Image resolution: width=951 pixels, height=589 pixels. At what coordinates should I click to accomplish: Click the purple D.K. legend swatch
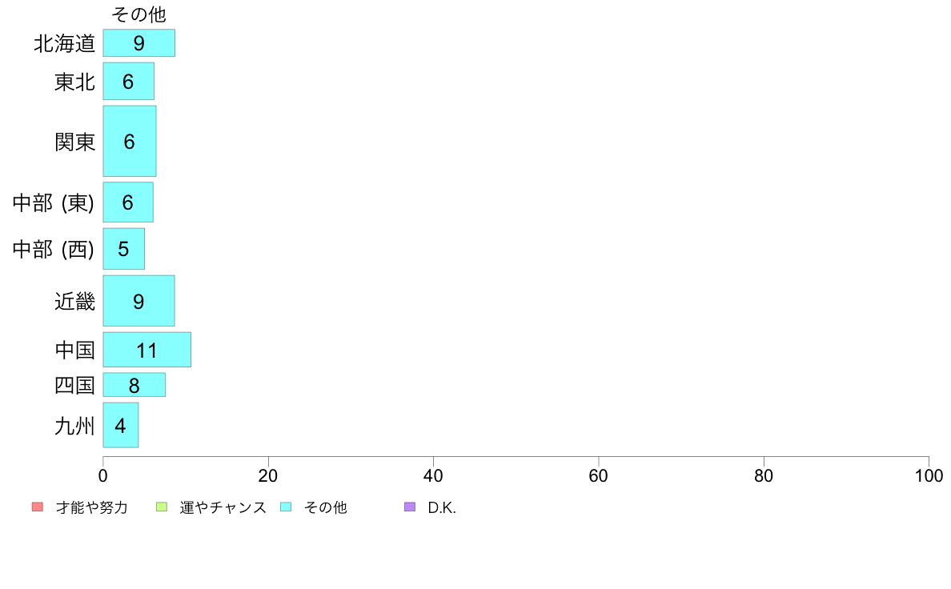[410, 507]
